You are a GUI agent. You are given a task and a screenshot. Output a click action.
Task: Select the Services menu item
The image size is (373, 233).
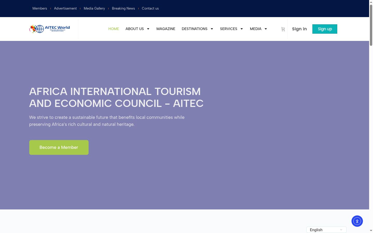click(x=229, y=29)
